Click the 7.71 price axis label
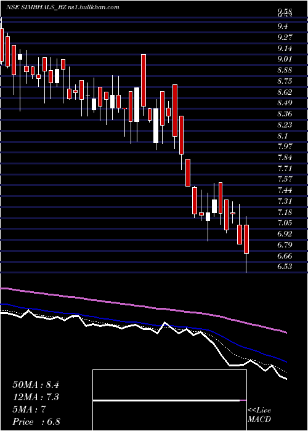308x431 pixels. [x=285, y=168]
